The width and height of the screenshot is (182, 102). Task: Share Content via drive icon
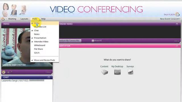[x=104, y=72]
